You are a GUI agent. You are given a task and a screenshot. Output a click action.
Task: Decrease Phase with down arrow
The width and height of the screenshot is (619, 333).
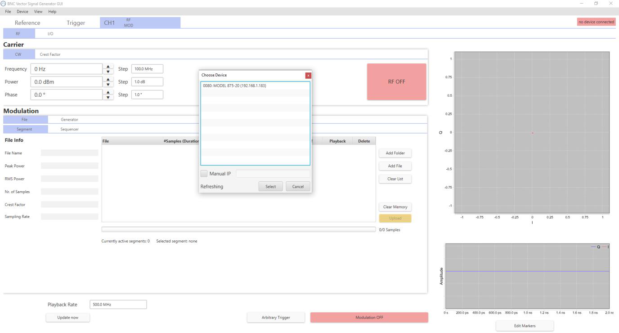pos(108,97)
